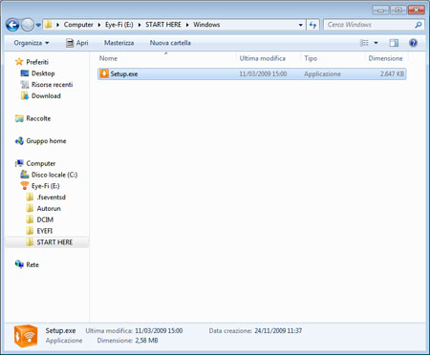
Task: Go back with the blue Back arrow
Action: pos(12,25)
